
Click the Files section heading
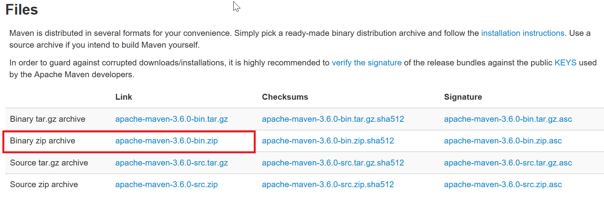click(x=22, y=9)
